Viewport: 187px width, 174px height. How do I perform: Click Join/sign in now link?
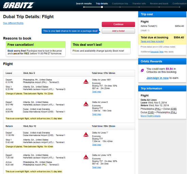157,78
